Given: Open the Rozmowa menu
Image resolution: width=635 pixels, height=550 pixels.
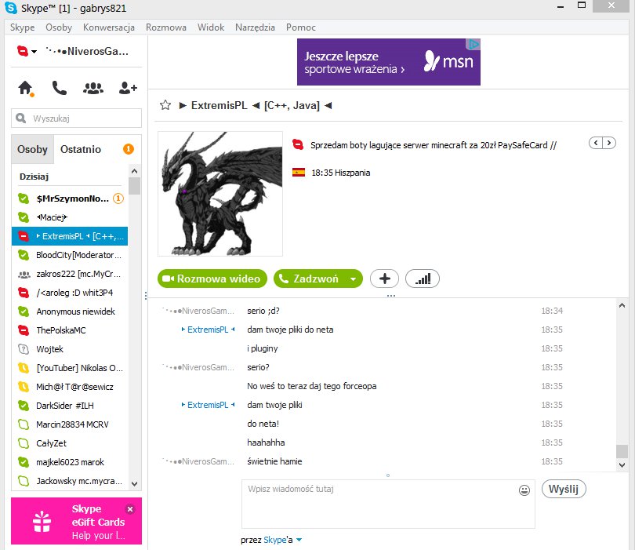Looking at the screenshot, I should click(166, 27).
